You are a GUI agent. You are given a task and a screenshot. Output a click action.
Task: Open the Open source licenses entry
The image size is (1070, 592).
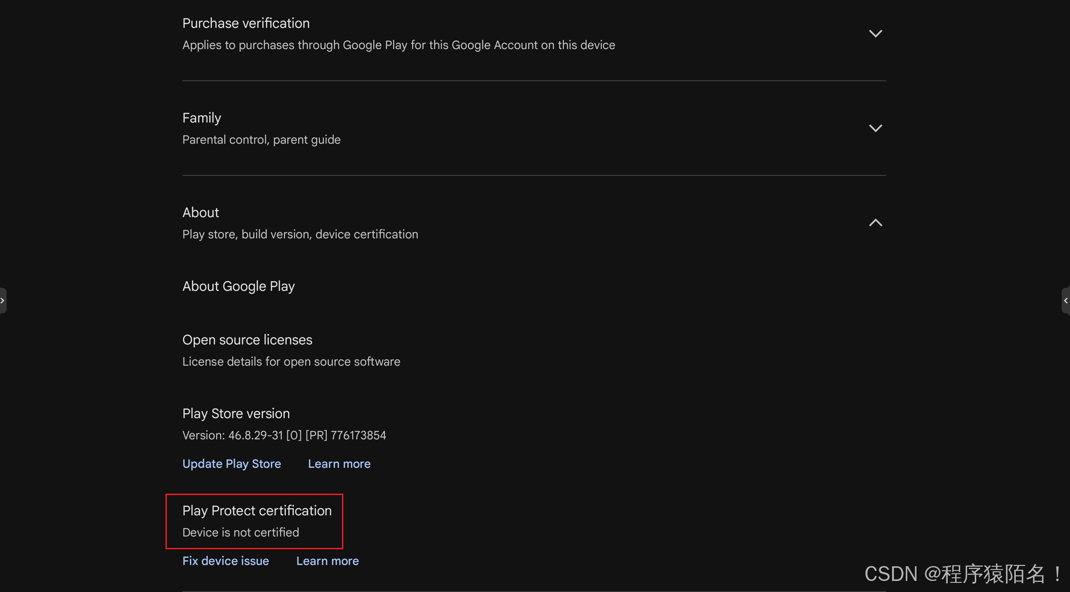[247, 340]
